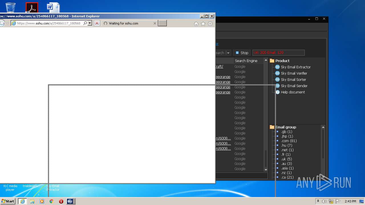This screenshot has width=365, height=205.
Task: Click Sky Email Extractor taskbar icon
Action: (70, 201)
